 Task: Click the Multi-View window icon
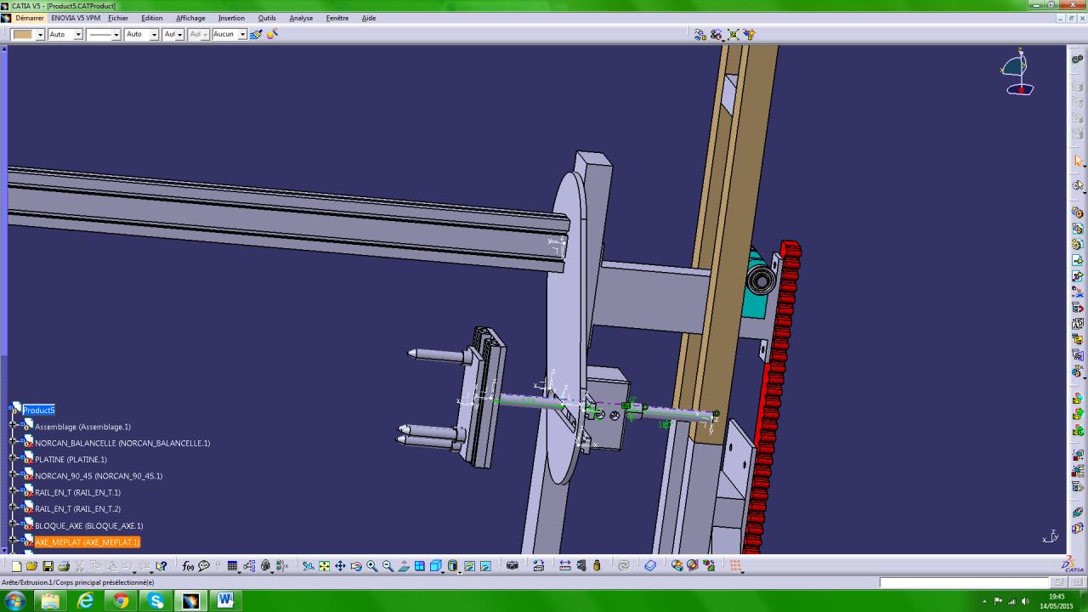coord(420,566)
